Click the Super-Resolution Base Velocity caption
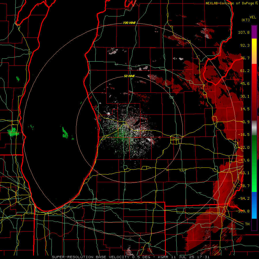 pyautogui.click(x=131, y=257)
